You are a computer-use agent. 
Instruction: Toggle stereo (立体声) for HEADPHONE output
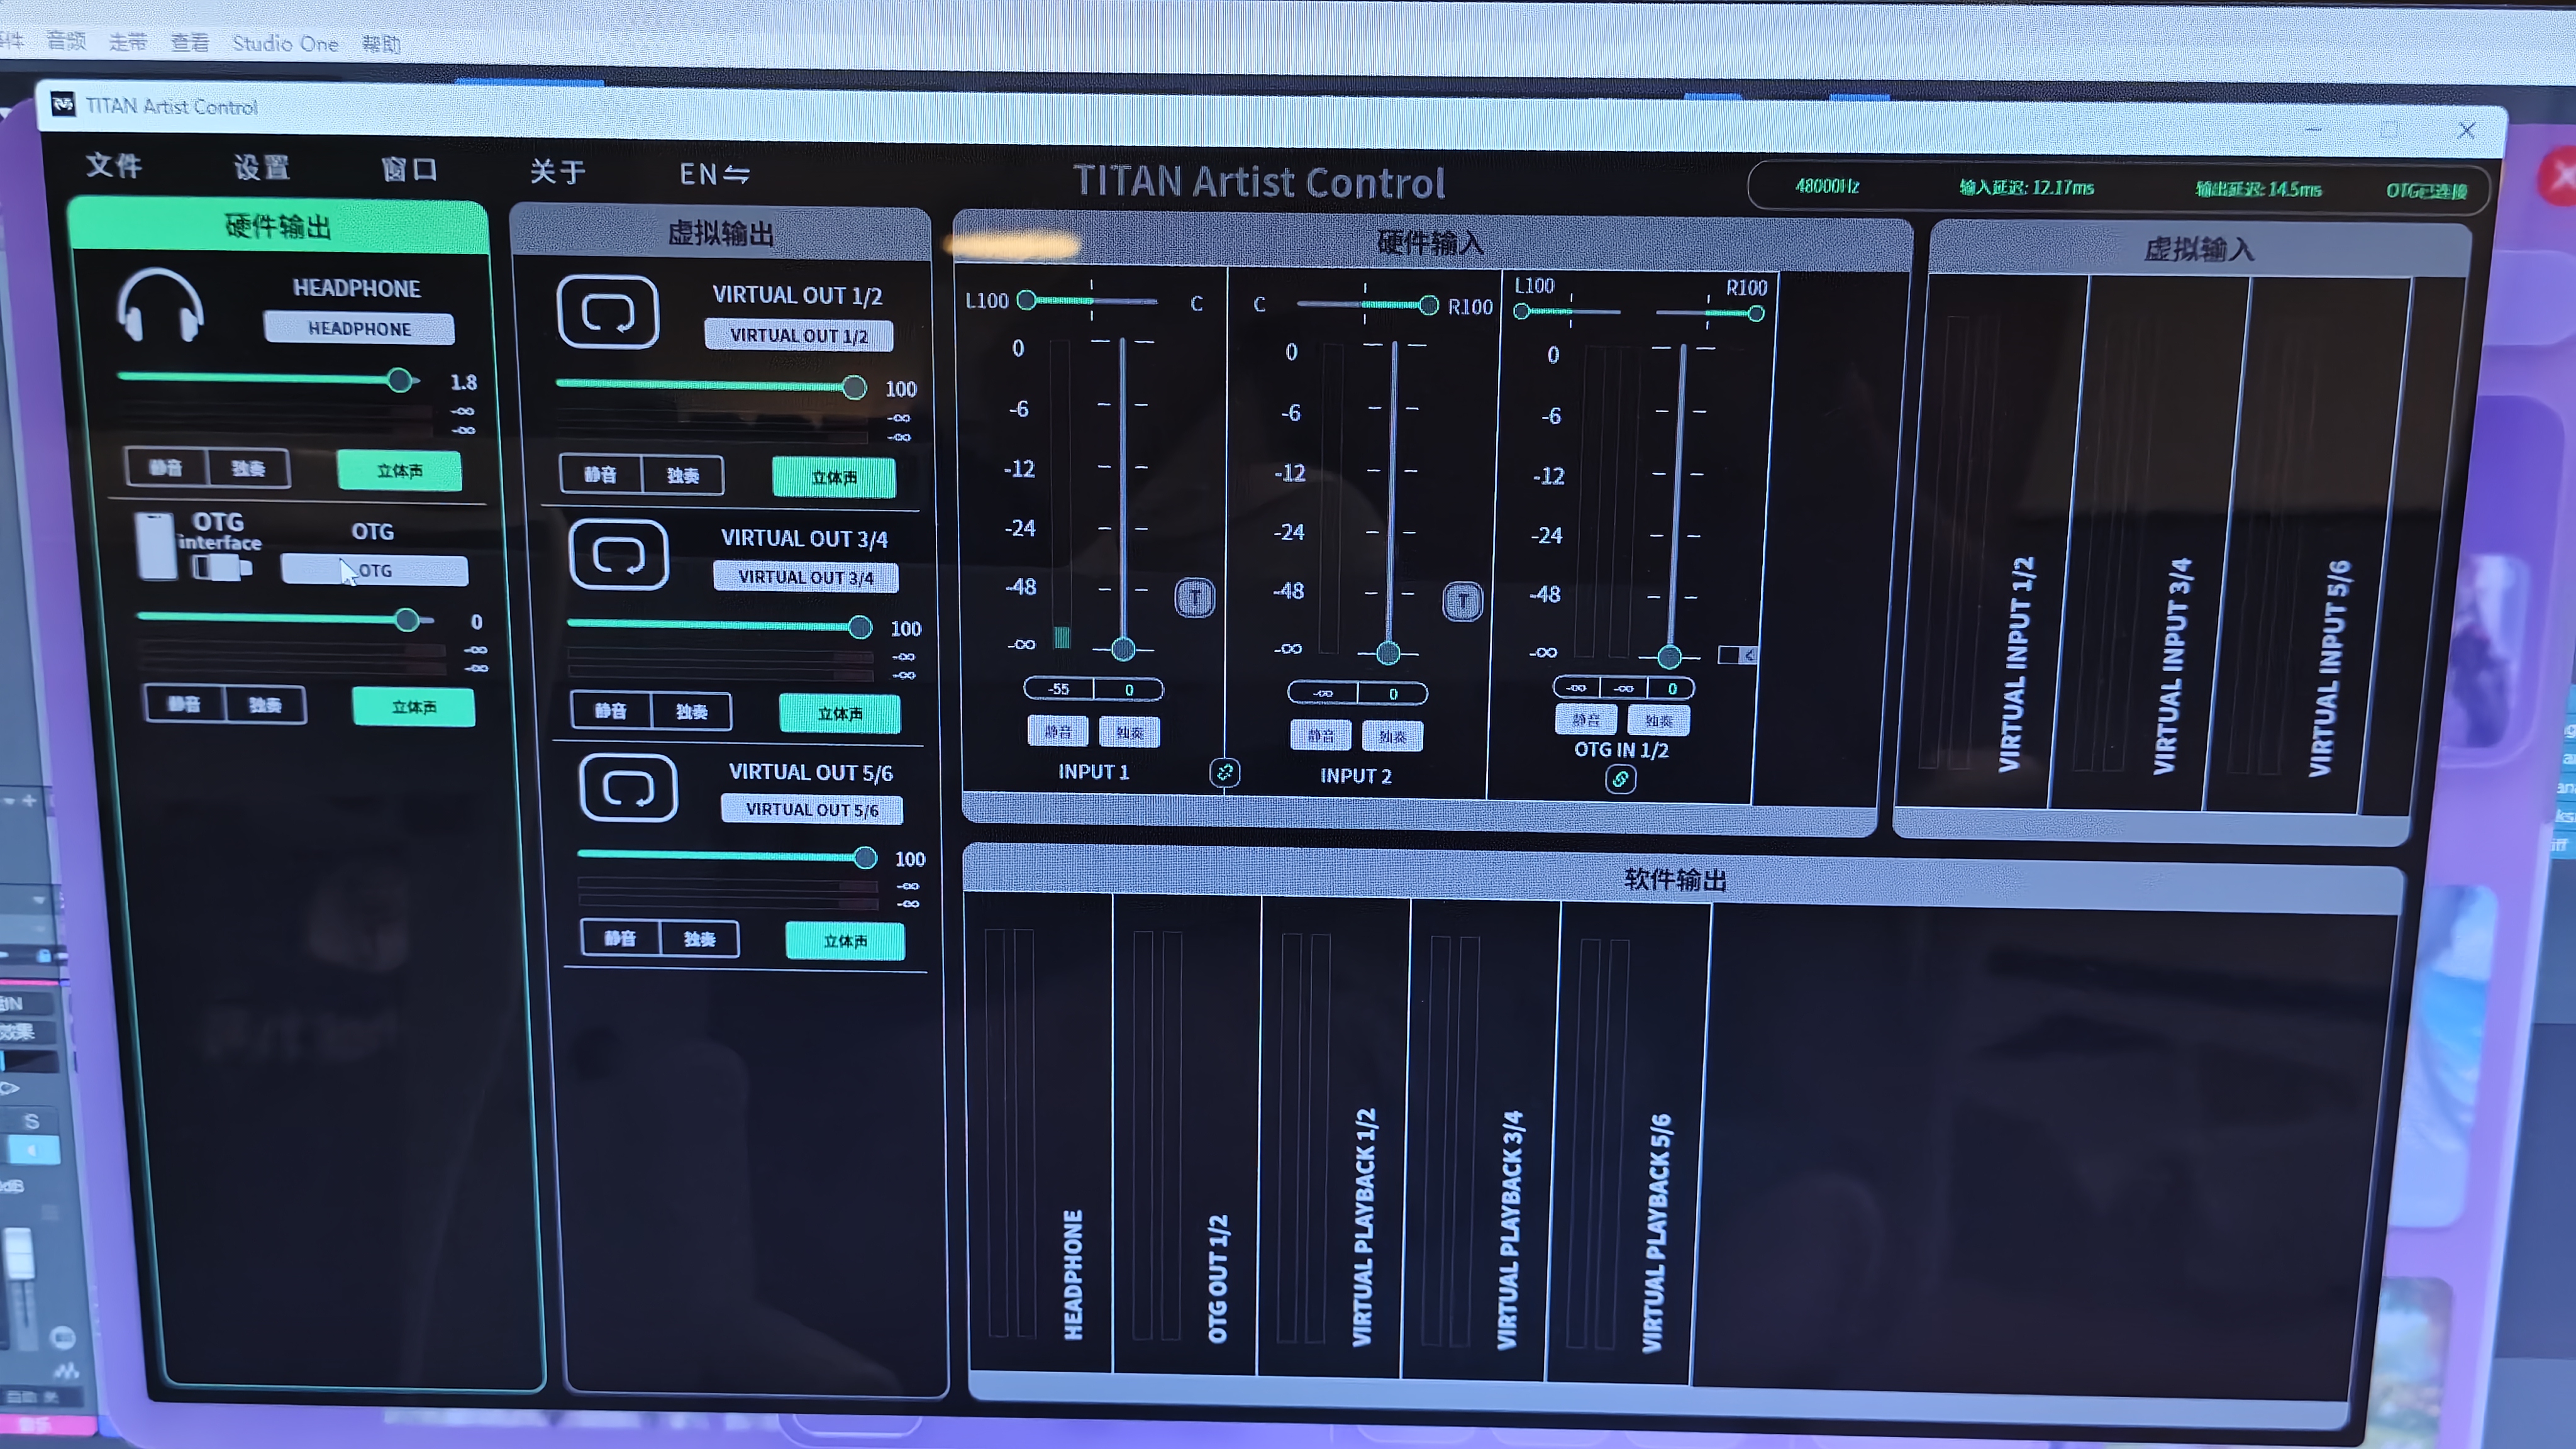399,470
